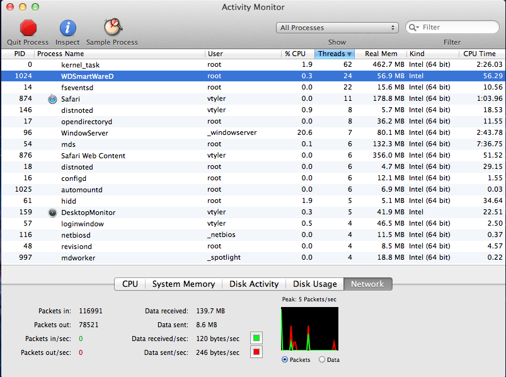Select the distnoted row with PID 18
Image resolution: width=506 pixels, height=377 pixels.
pyautogui.click(x=253, y=167)
